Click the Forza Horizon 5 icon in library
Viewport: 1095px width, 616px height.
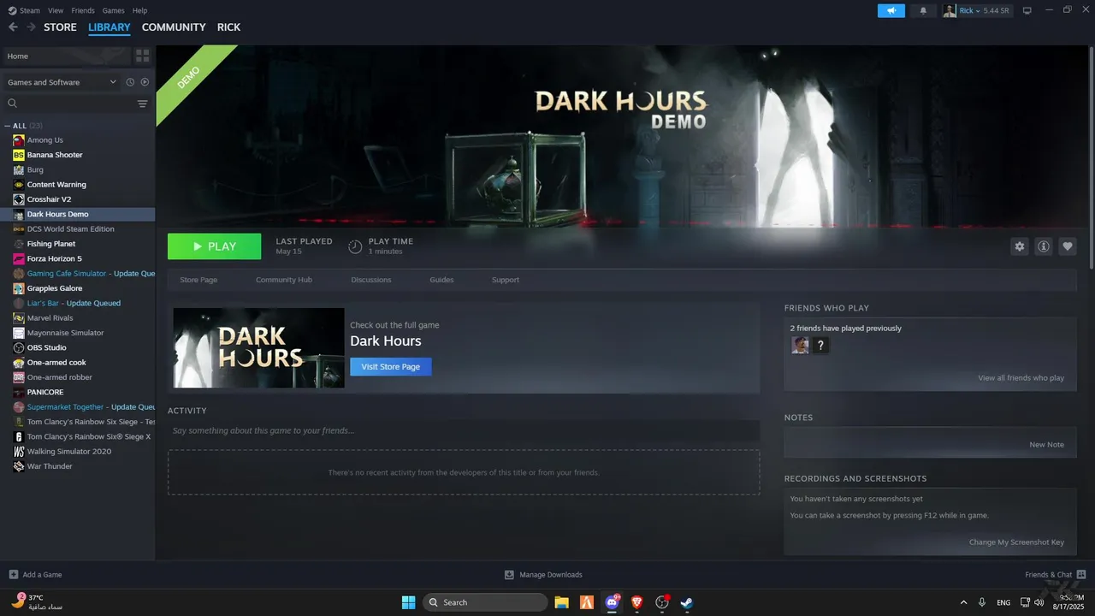19,258
